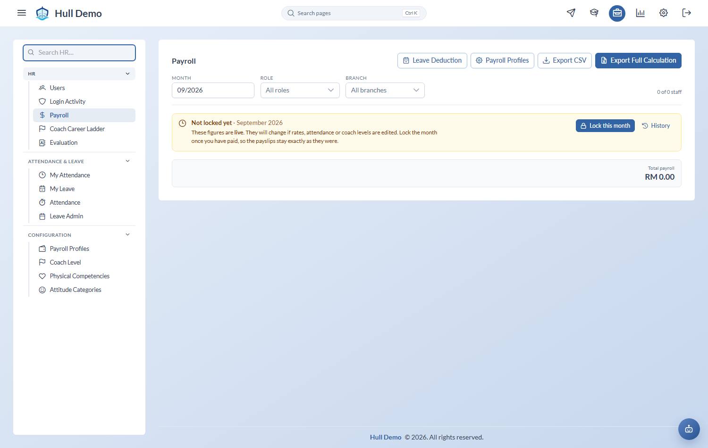Viewport: 708px width, 448px height.
Task: Click the heart icon beside Physical Competencies
Action: (42, 276)
